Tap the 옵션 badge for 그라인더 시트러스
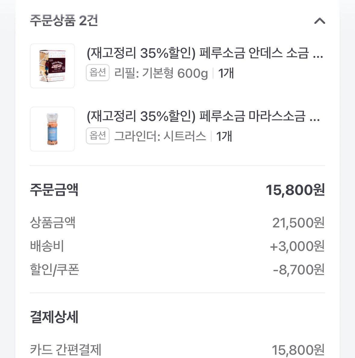 [98, 136]
